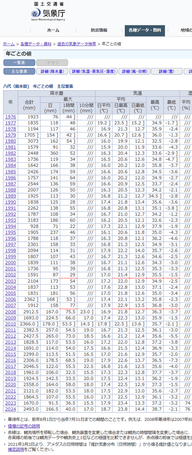This screenshot has height=455, width=192.
Task: Open the 詳細(雪) view
Action: pos(167,71)
